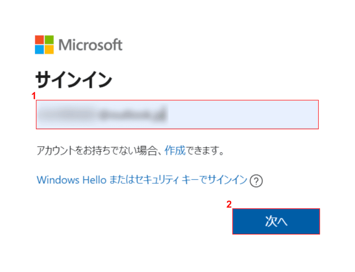Screen dimensions: 355x272
Task: Click the Microsoft four-square logo
Action: [x=44, y=45]
